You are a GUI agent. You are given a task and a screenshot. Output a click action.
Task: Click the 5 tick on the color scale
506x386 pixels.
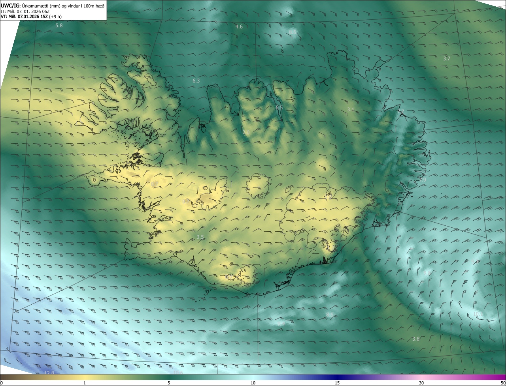[x=169, y=383]
